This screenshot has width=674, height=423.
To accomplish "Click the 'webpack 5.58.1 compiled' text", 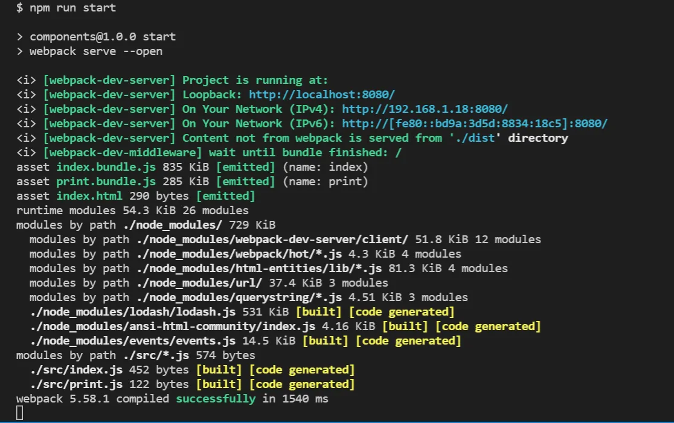I will (x=92, y=399).
